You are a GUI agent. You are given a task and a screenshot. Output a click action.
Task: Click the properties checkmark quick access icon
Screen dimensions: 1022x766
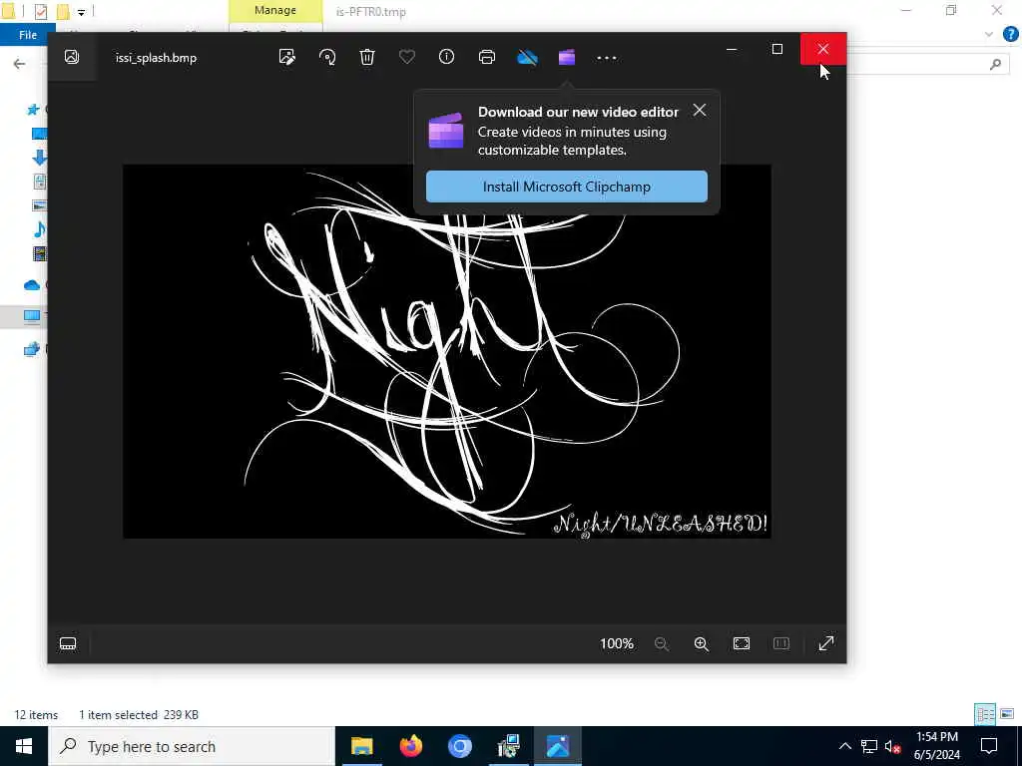pos(40,12)
